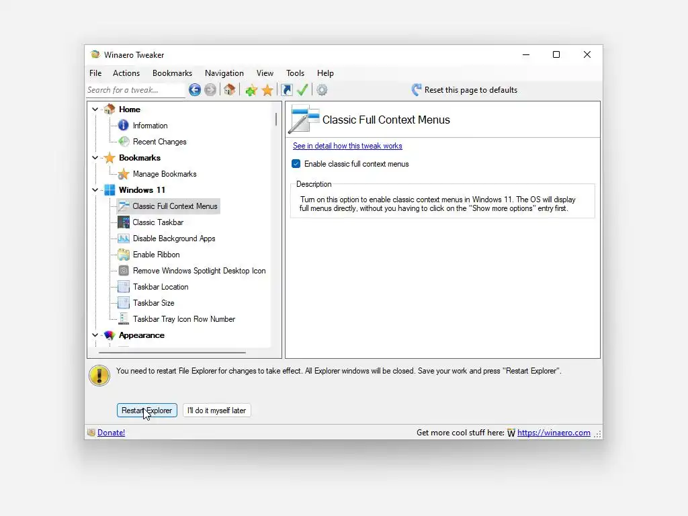Click the Appearance category label

pyautogui.click(x=141, y=335)
